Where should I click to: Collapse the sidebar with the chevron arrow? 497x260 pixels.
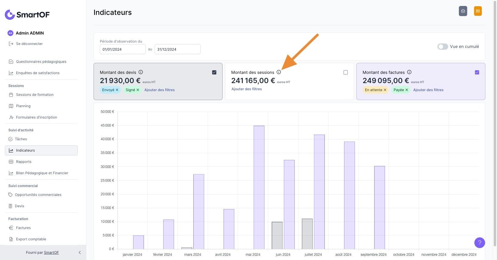coord(80,253)
